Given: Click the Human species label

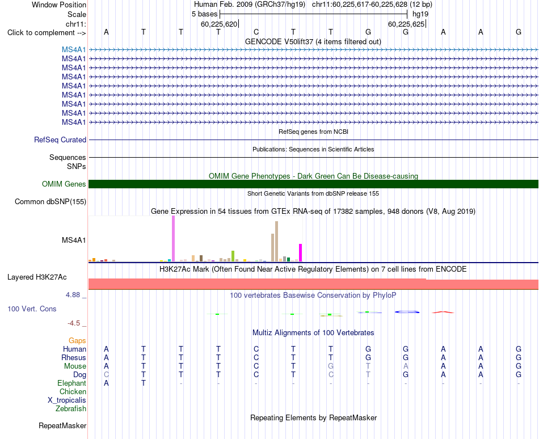Looking at the screenshot, I should click(74, 349).
